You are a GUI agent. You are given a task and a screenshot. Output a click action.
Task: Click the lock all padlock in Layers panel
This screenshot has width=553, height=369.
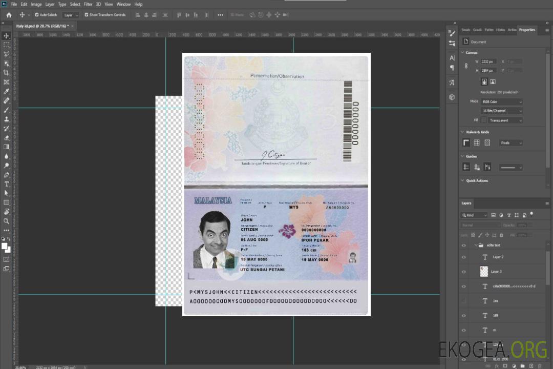click(x=501, y=235)
